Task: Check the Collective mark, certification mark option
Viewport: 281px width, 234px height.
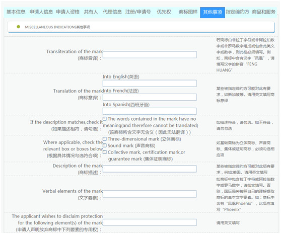Action: coord(105,152)
